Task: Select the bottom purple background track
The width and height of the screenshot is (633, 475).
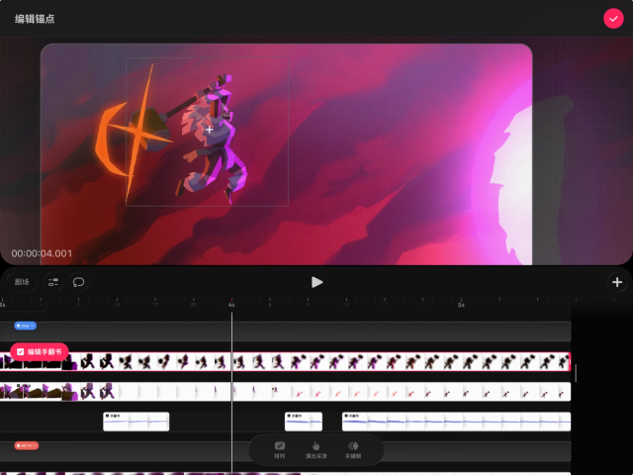Action: click(x=285, y=473)
